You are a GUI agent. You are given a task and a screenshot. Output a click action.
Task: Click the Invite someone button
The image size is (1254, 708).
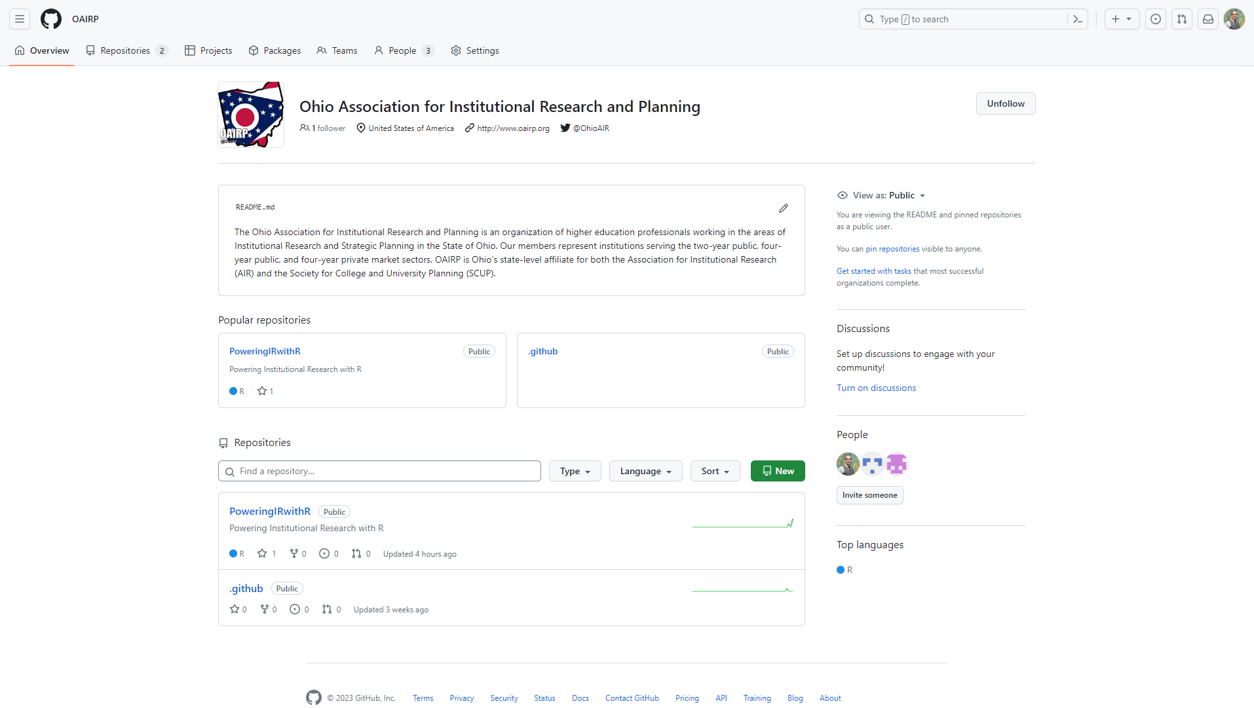pyautogui.click(x=869, y=495)
